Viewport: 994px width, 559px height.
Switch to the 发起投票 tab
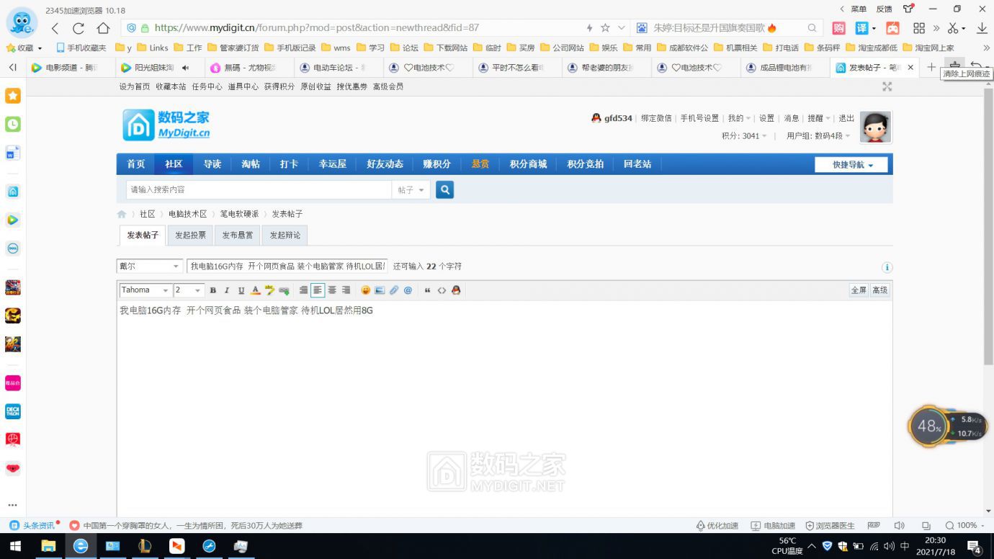pyautogui.click(x=190, y=235)
